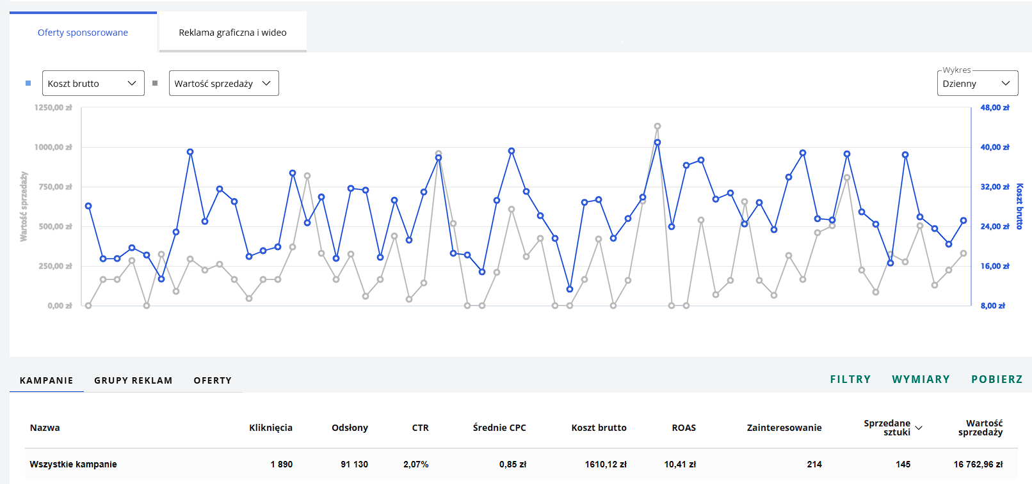The image size is (1032, 484).
Task: Open the WYMIARY options
Action: [x=921, y=379]
